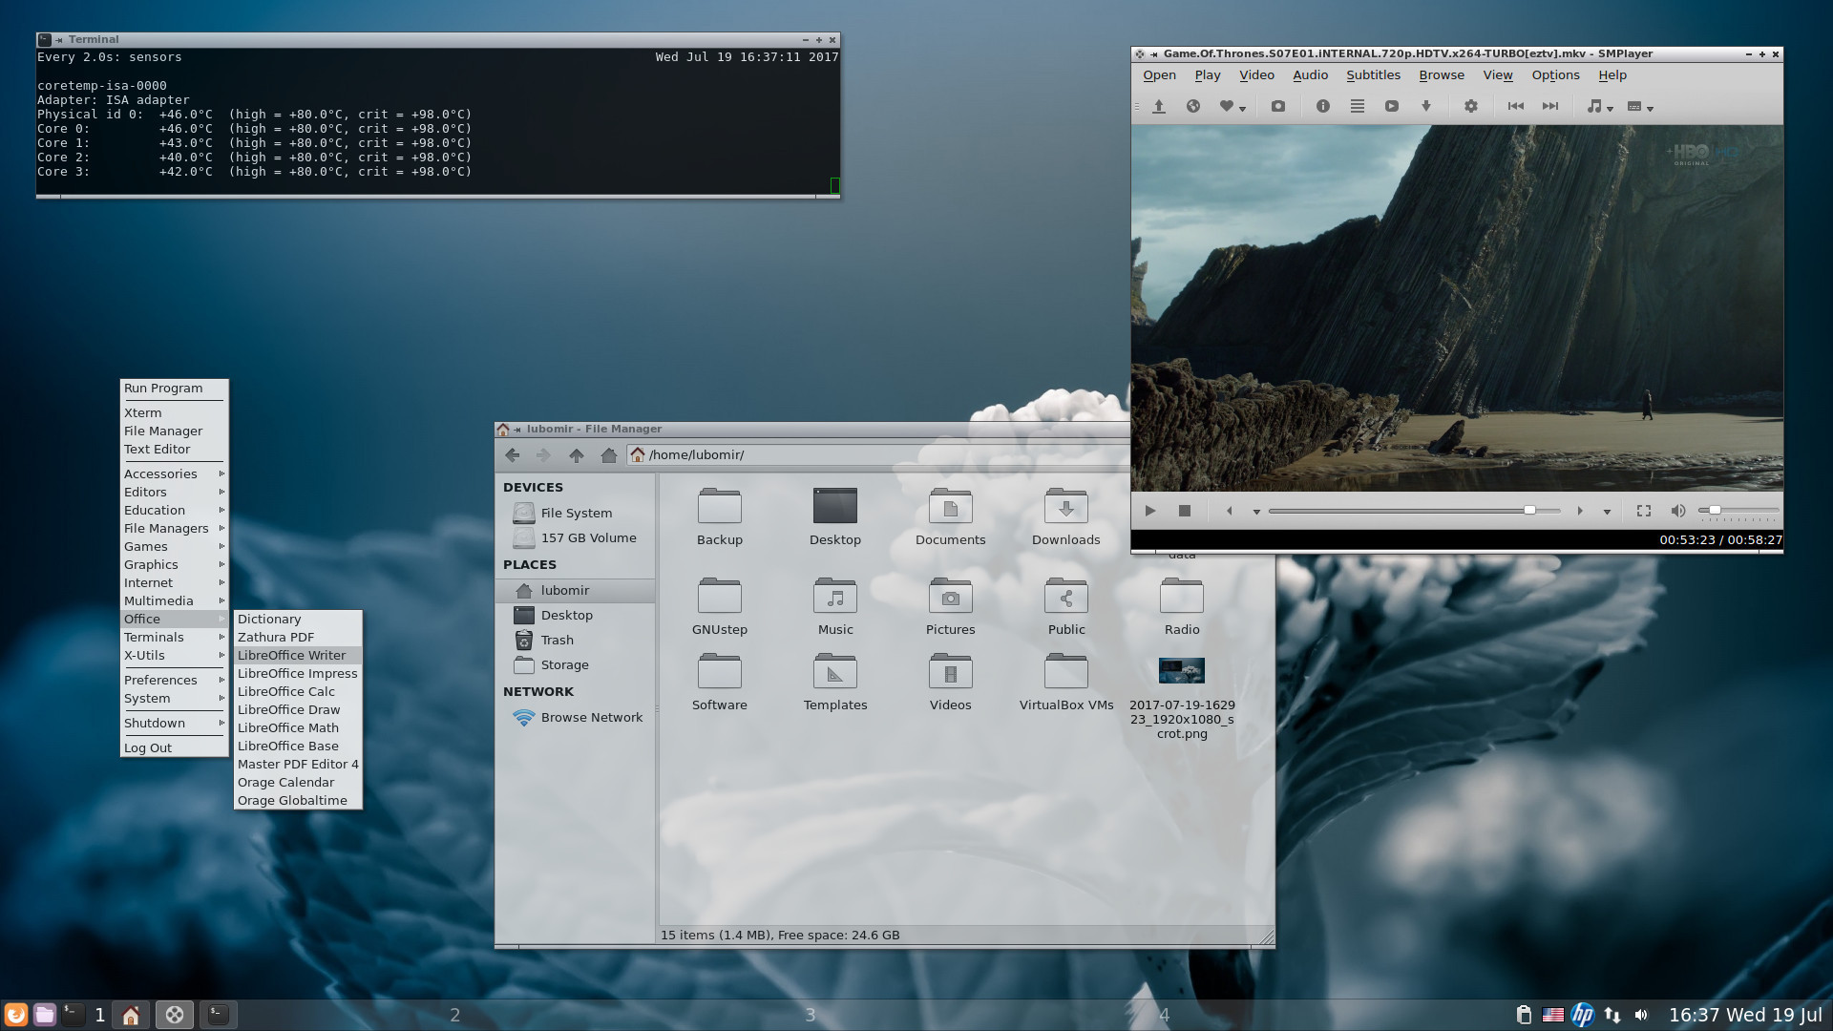This screenshot has height=1031, width=1833.
Task: Expand the Shutdown submenu
Action: tap(174, 723)
